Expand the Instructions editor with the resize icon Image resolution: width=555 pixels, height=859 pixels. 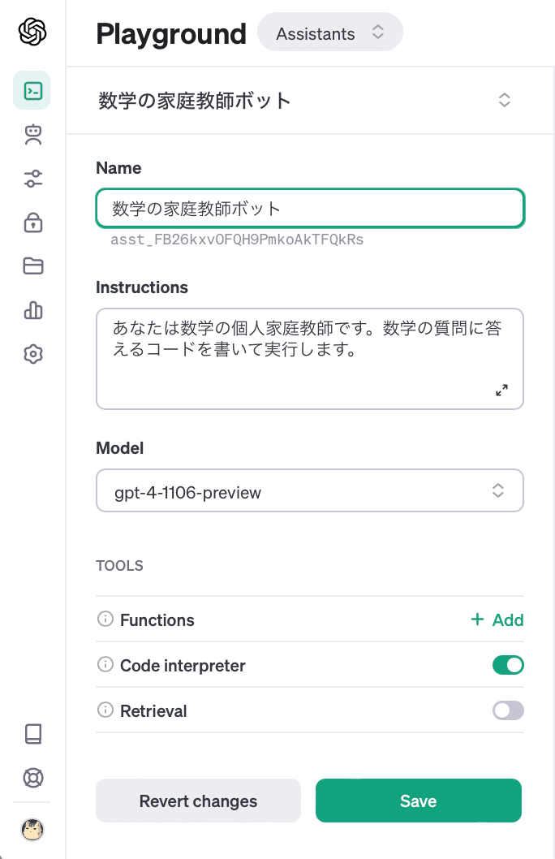click(501, 390)
